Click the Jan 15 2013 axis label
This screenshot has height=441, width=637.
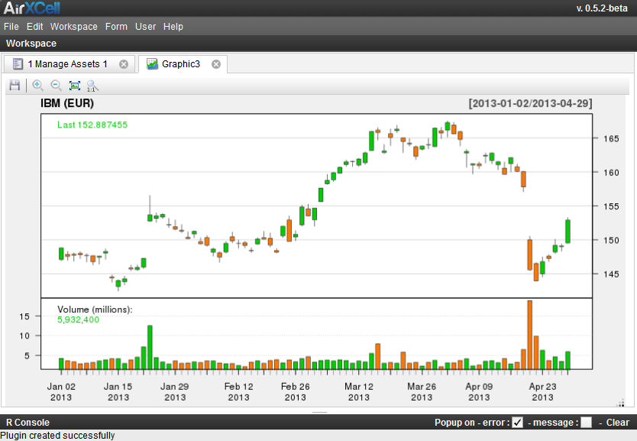pos(118,392)
